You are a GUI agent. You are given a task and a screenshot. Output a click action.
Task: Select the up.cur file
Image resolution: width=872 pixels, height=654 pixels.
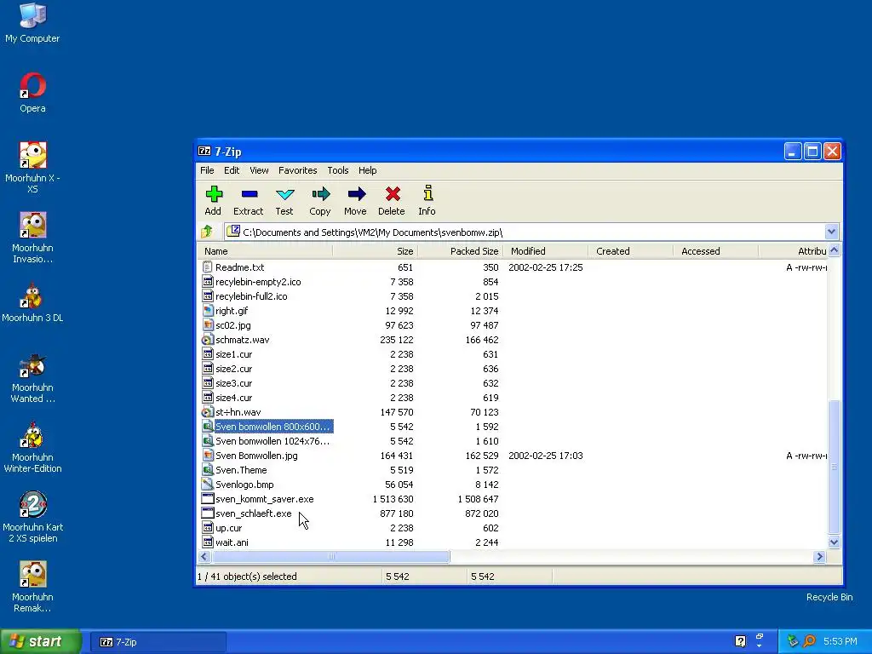pyautogui.click(x=228, y=528)
